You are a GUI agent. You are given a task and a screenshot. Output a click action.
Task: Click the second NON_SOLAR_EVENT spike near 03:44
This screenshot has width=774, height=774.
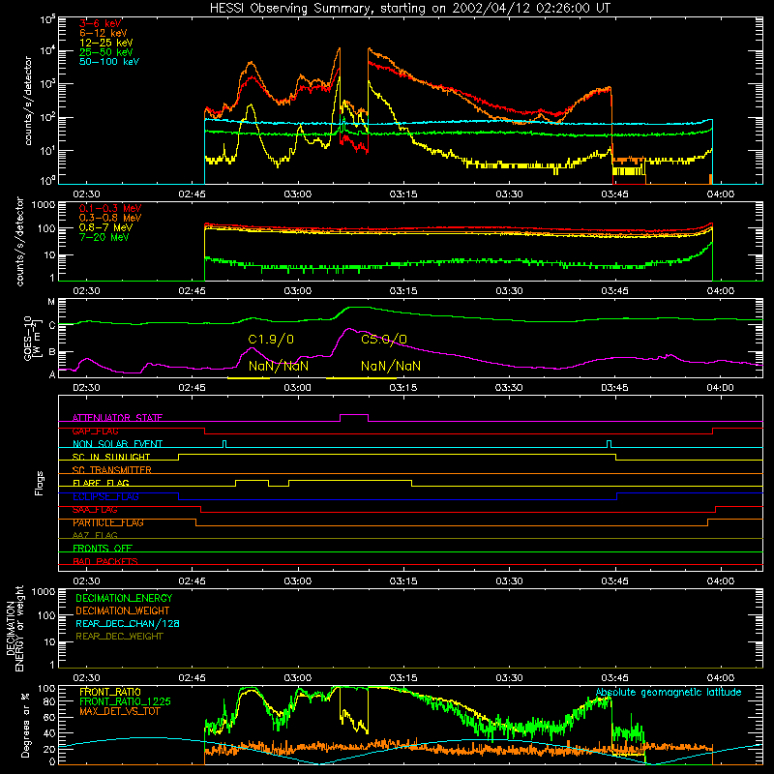pyautogui.click(x=609, y=444)
